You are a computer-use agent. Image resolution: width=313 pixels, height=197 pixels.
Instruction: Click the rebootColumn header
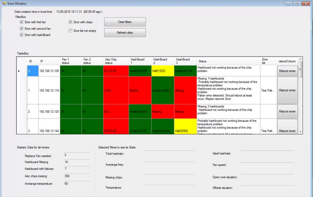[x=287, y=61]
